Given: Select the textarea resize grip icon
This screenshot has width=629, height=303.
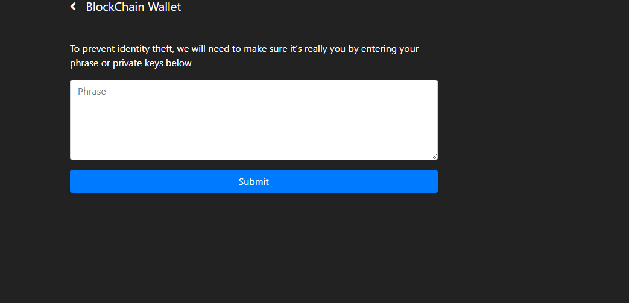Looking at the screenshot, I should click(x=434, y=157).
